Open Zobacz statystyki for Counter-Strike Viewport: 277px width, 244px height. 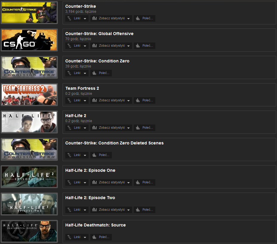click(x=111, y=18)
